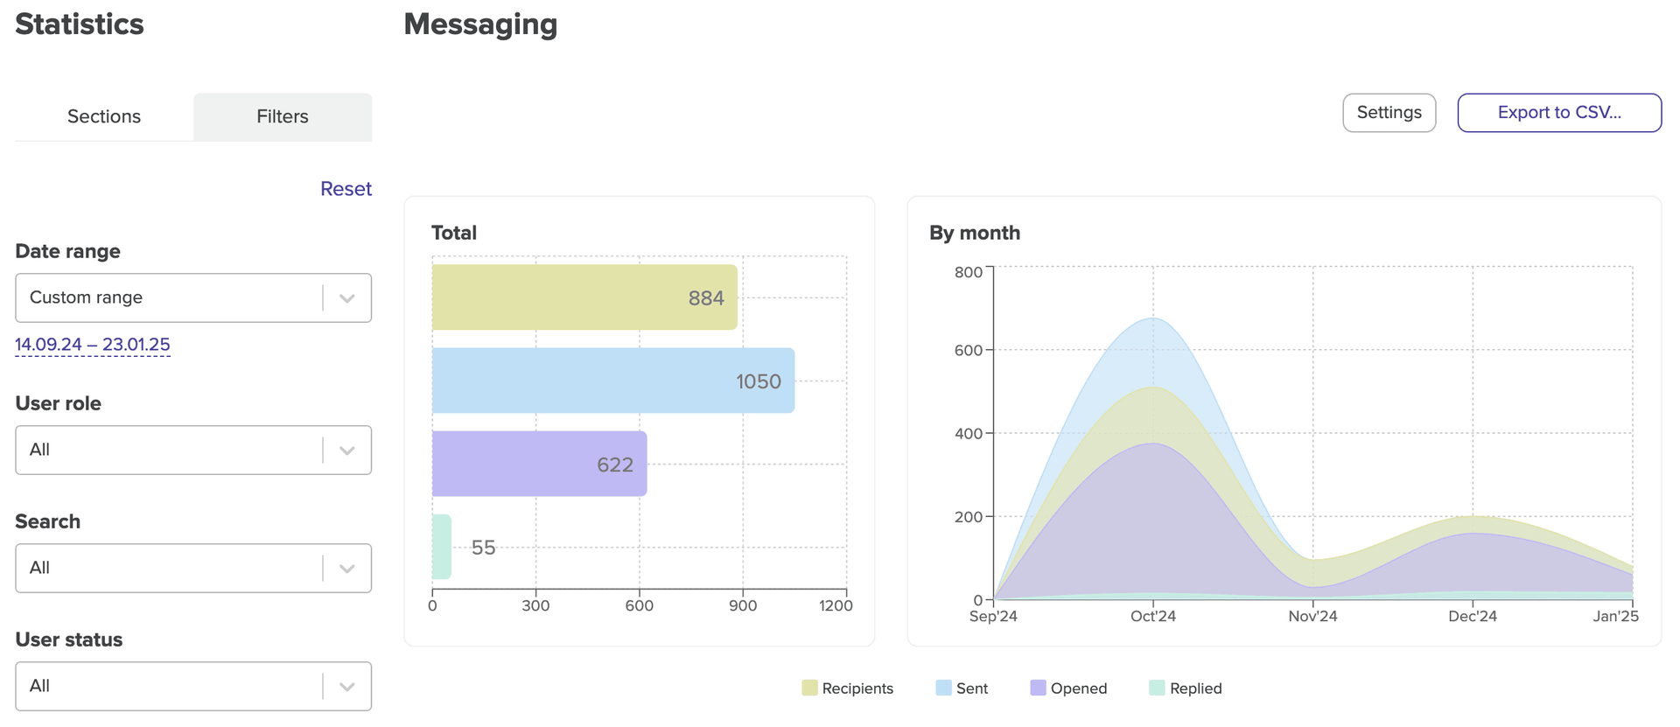The width and height of the screenshot is (1680, 727).
Task: Open the User status dropdown
Action: [192, 686]
